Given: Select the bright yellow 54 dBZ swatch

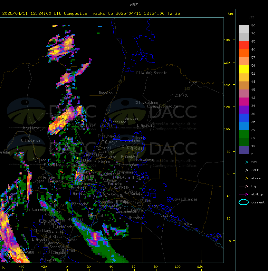Looking at the screenshot, I should click(244, 69).
